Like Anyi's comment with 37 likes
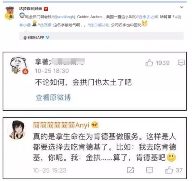Screen dimensions: 192x181 coord(169,170)
